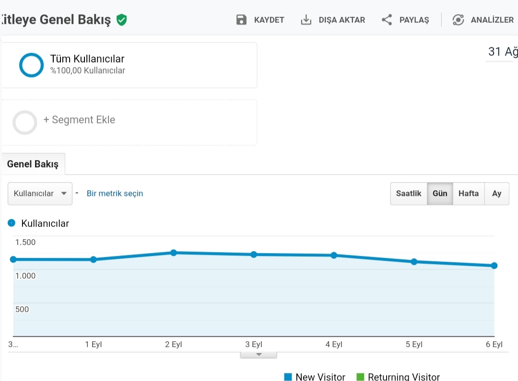Viewport: 518px width, 381px height.
Task: Click the Dışa Aktar download icon
Action: point(306,20)
